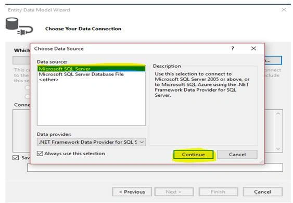Image resolution: width=293 pixels, height=203 pixels.
Task: Close the Entity Data Model Wizard window
Action: (284, 10)
